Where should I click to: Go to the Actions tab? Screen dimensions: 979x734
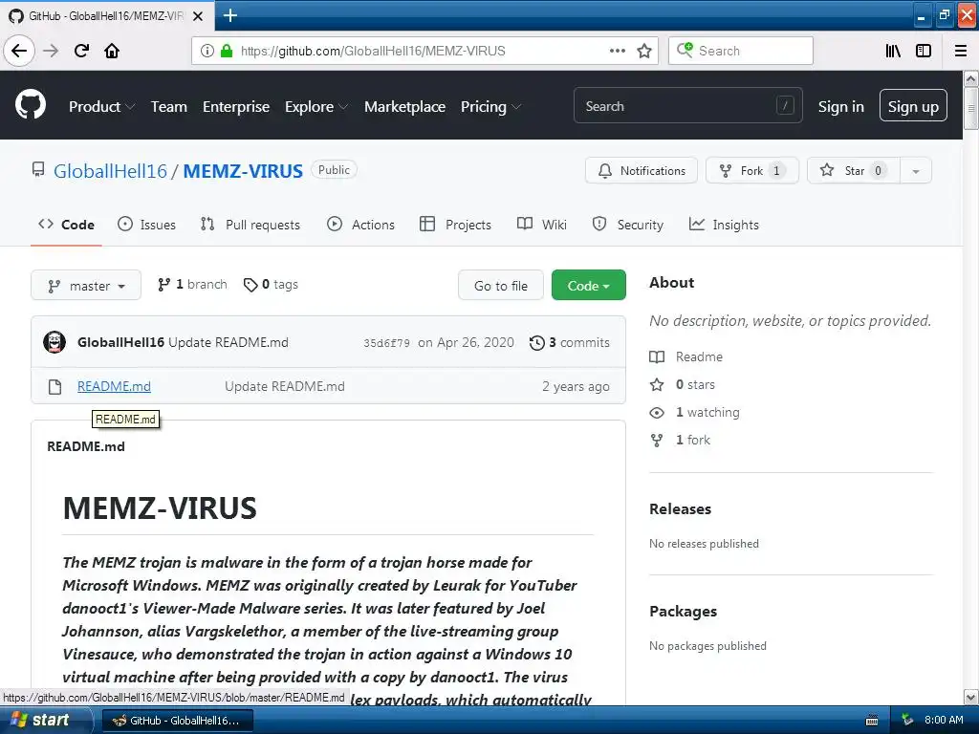(x=360, y=225)
